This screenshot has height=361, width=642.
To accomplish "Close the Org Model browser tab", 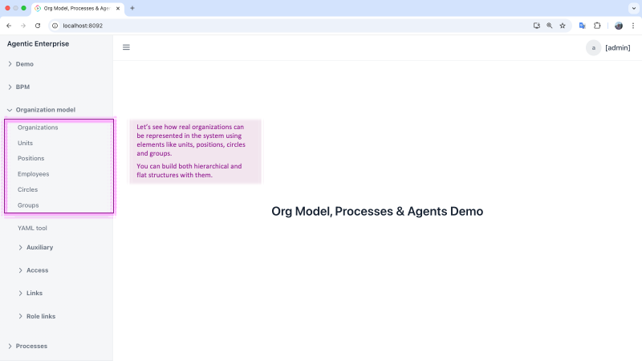I will (x=118, y=8).
